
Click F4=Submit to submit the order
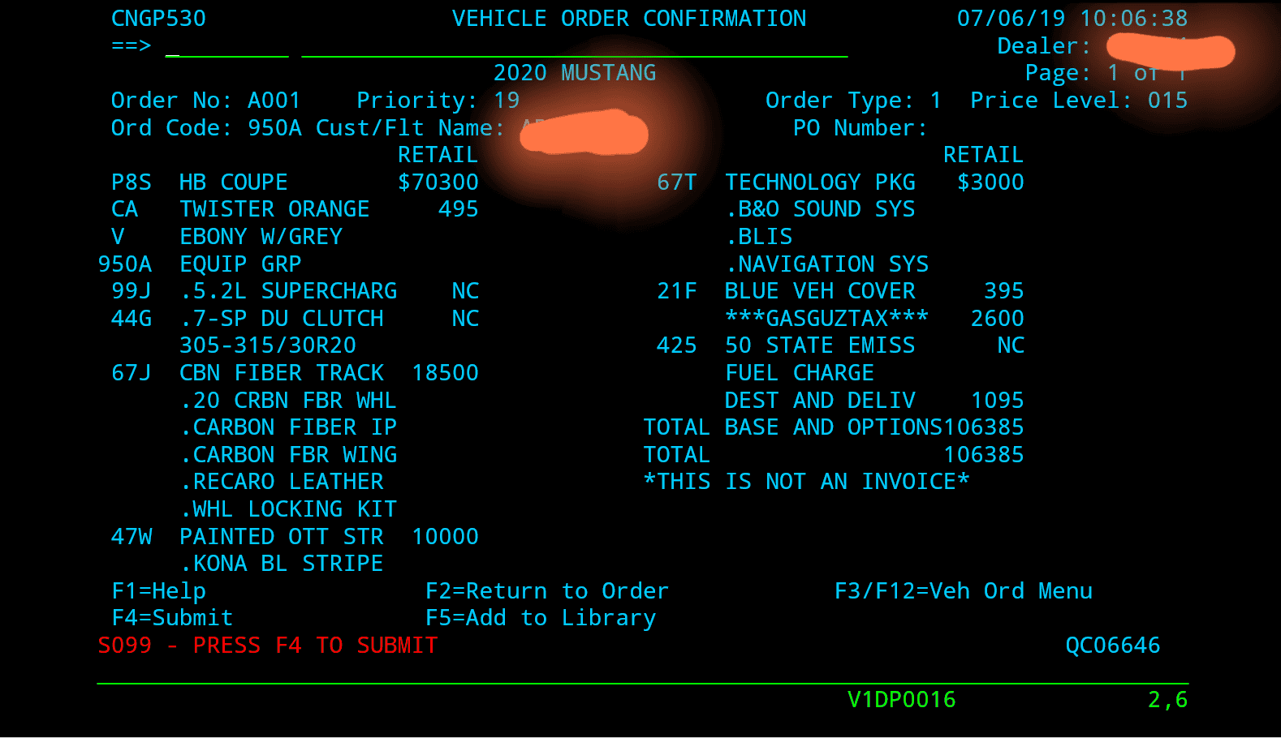(172, 618)
